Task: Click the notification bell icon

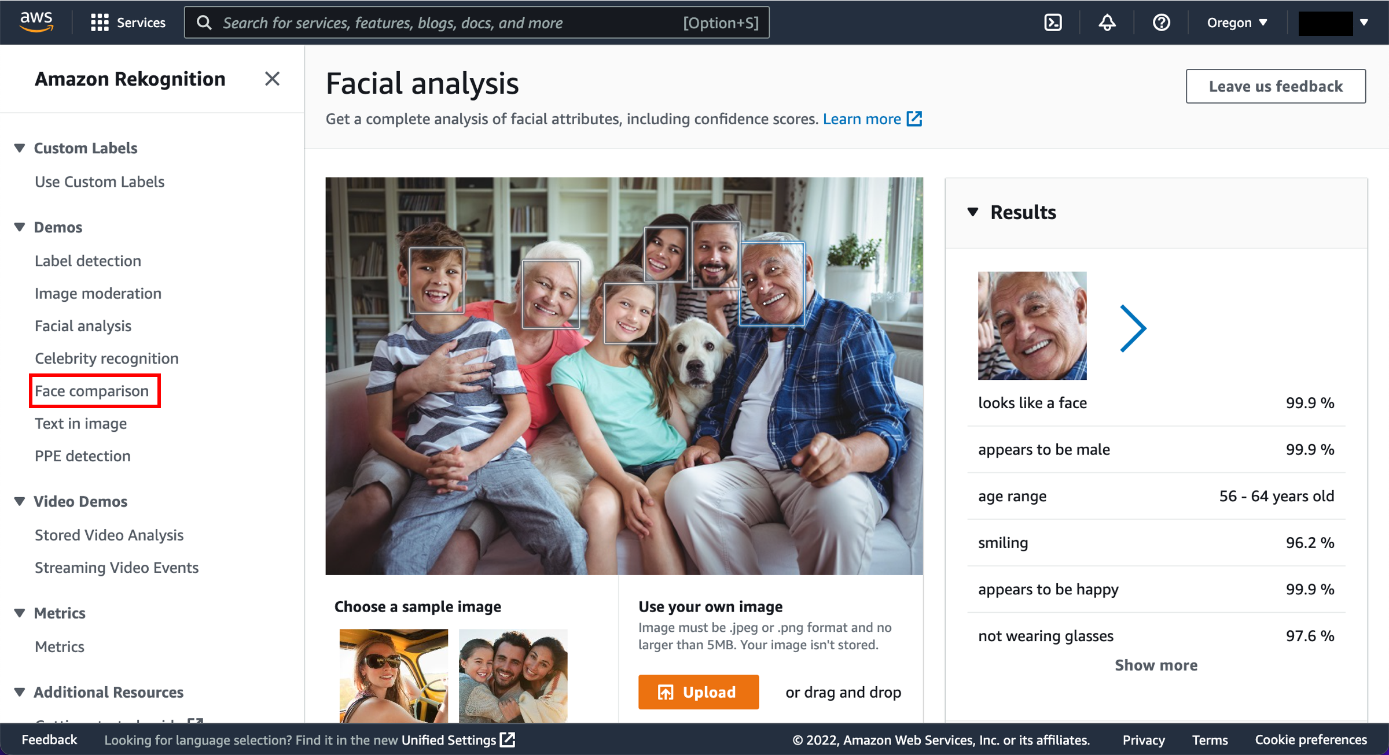Action: [x=1106, y=23]
